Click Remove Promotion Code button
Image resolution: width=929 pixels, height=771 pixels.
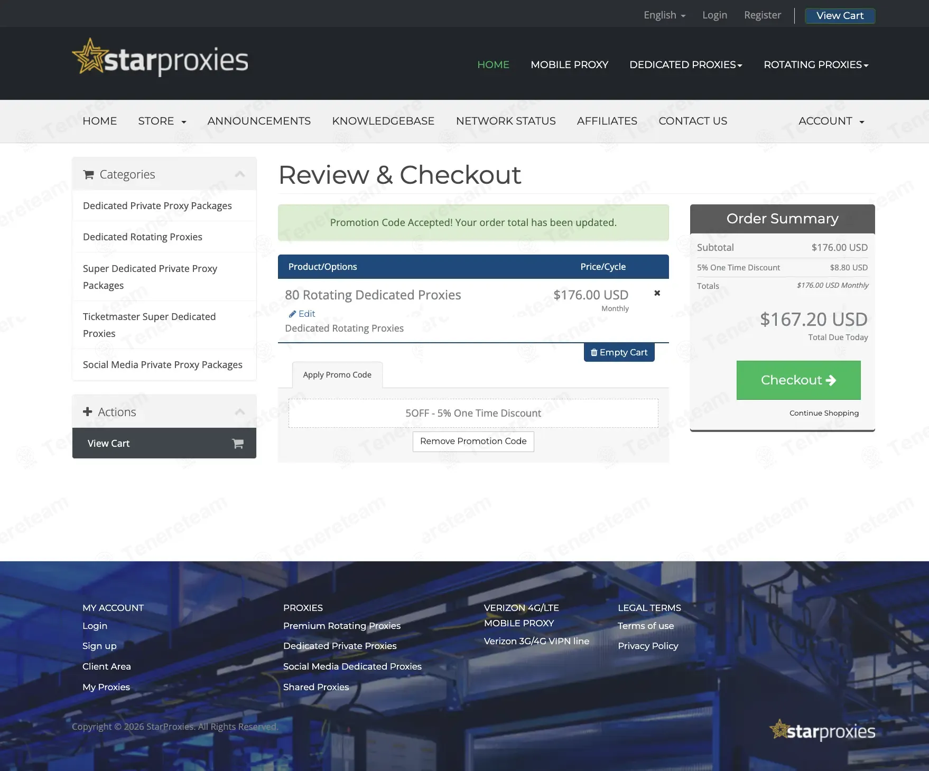tap(473, 441)
